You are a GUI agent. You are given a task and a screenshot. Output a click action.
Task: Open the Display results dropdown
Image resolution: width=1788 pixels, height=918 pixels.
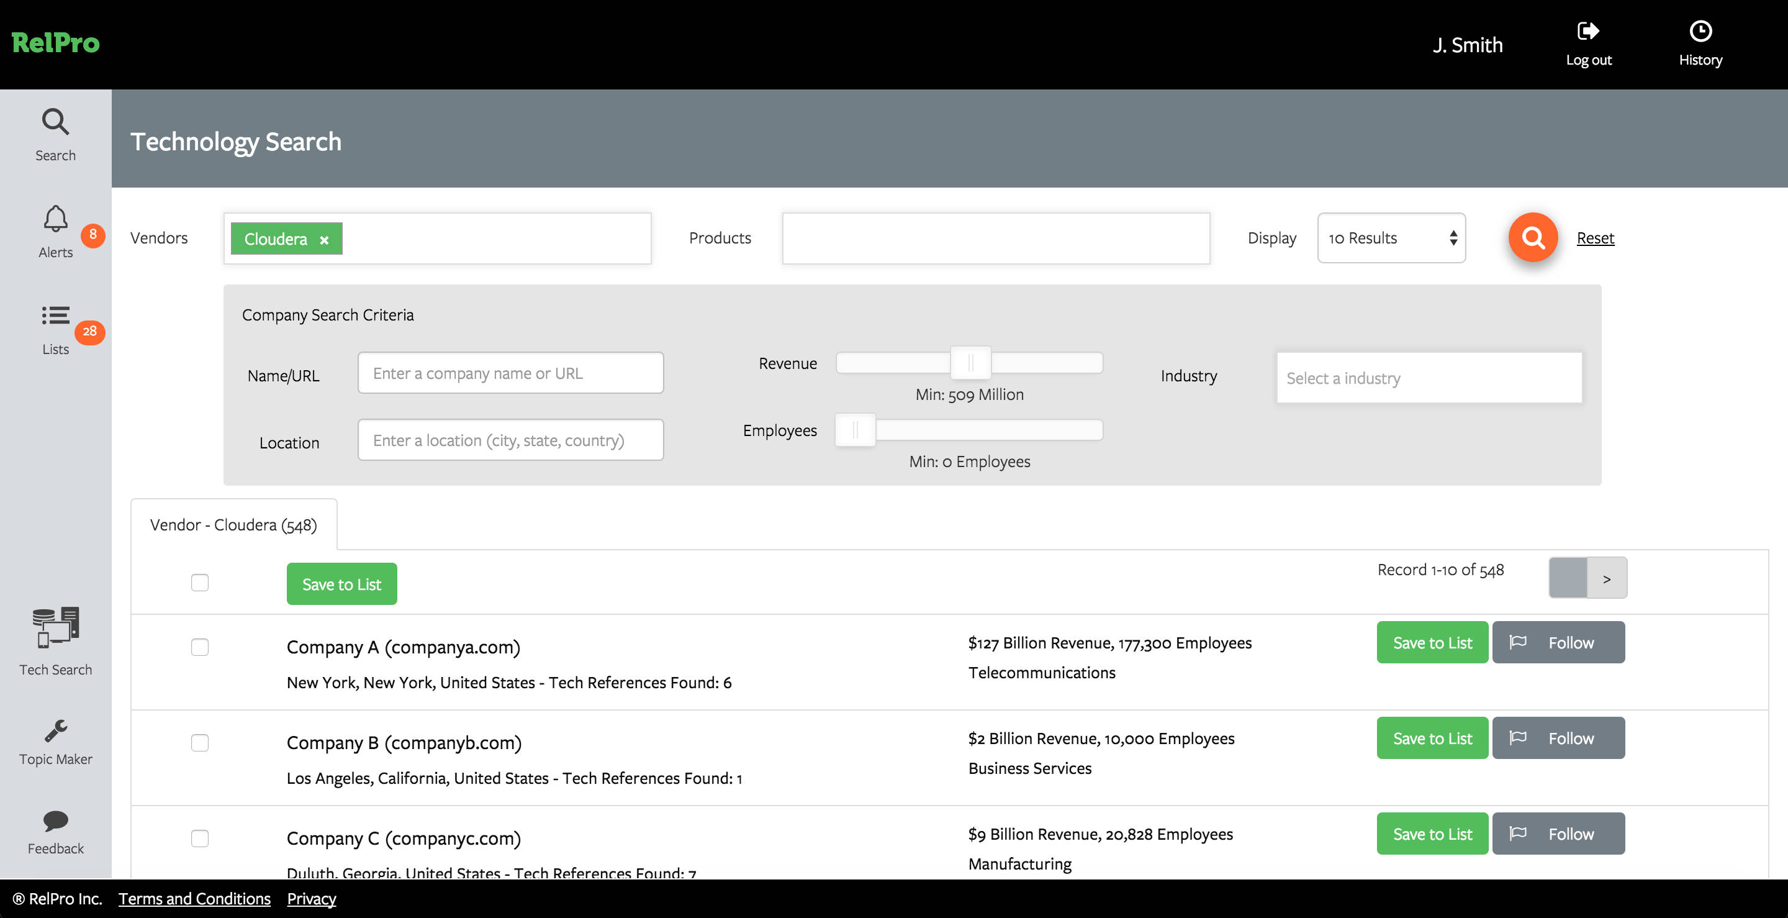pos(1390,237)
